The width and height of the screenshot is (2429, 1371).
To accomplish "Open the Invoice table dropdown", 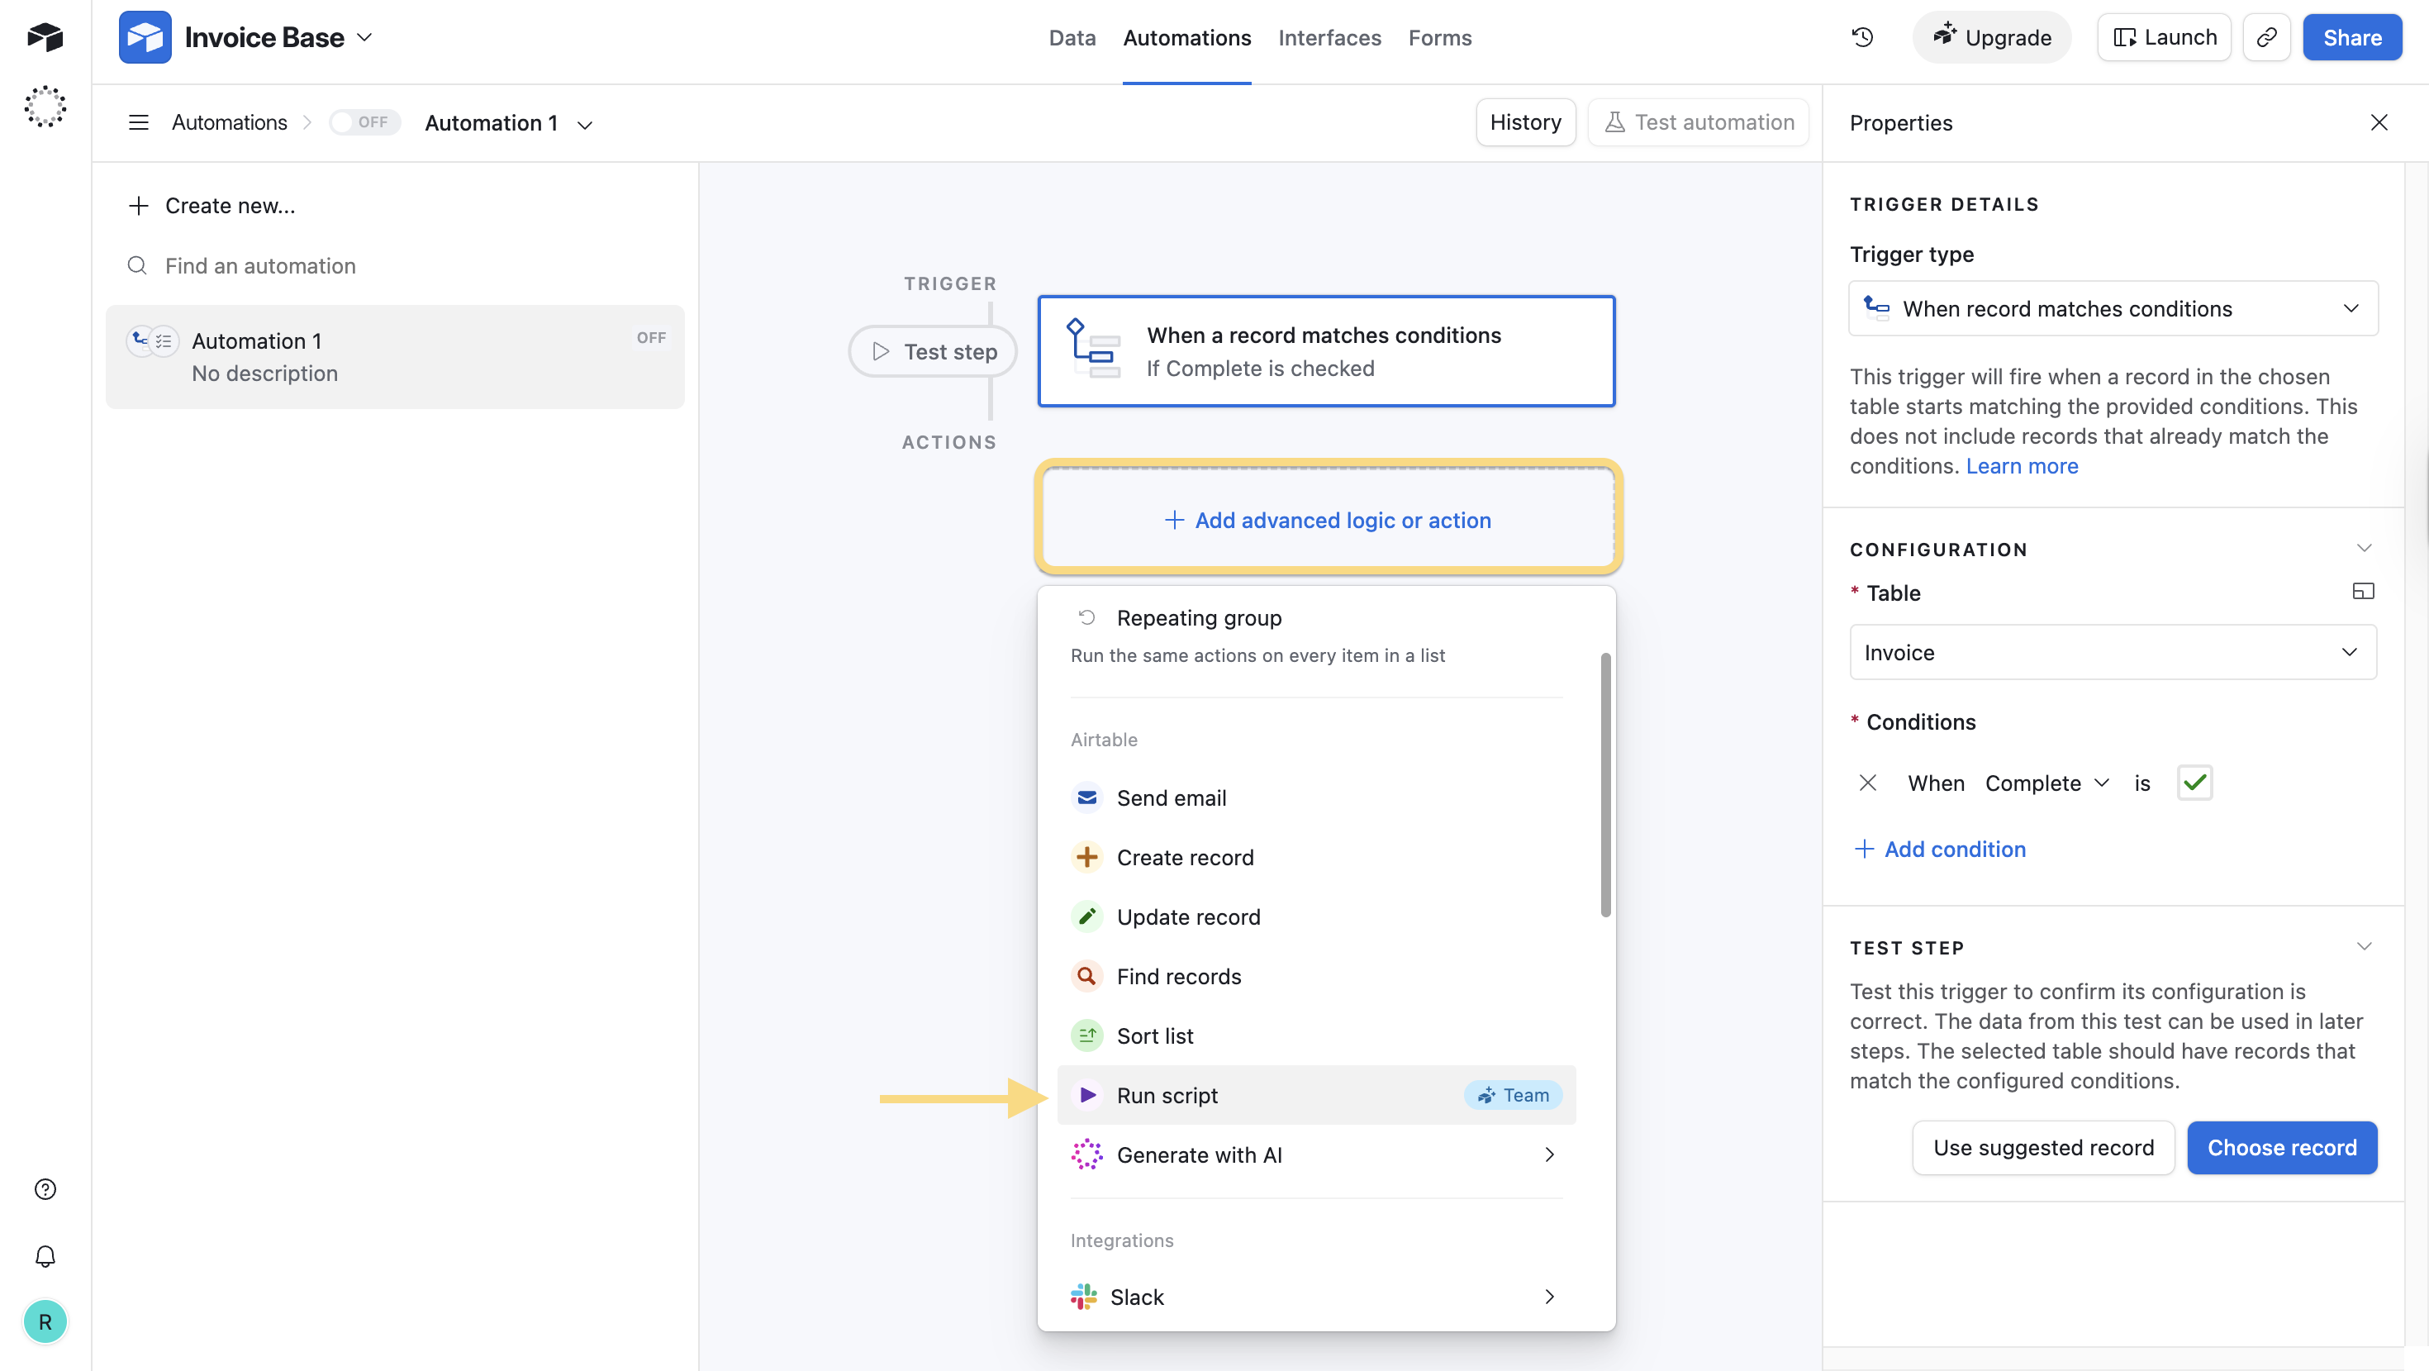I will [2113, 653].
